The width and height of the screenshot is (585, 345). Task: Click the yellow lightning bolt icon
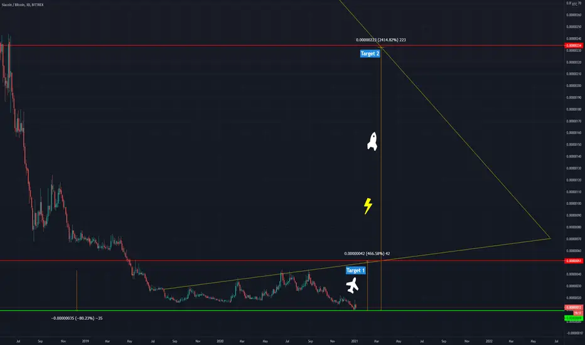tap(368, 206)
